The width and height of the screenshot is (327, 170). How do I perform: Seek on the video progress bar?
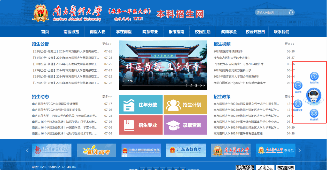tap(163, 86)
